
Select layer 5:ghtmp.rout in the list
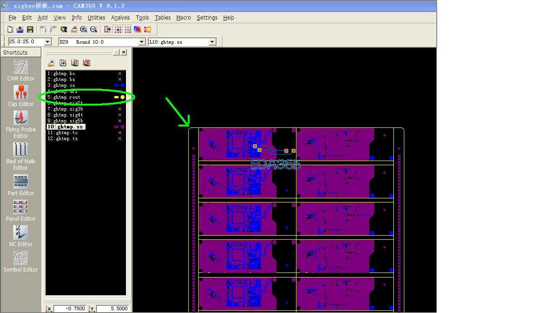pyautogui.click(x=64, y=97)
